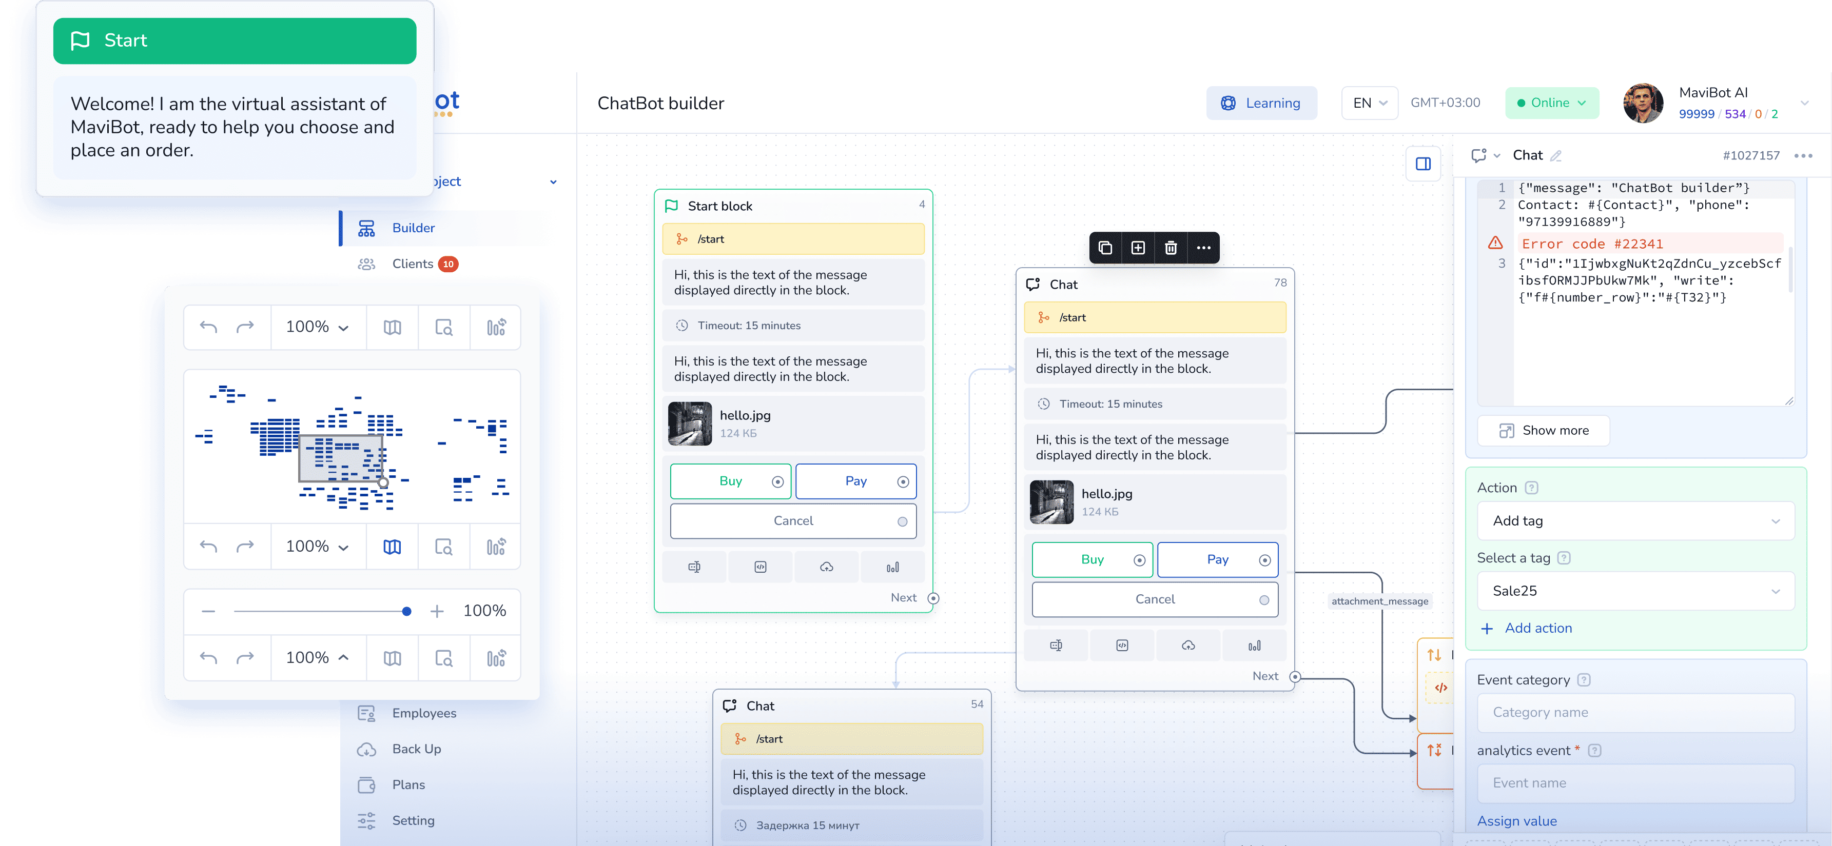Click the Category name input field
Screen dimensions: 1832x846
1635,713
